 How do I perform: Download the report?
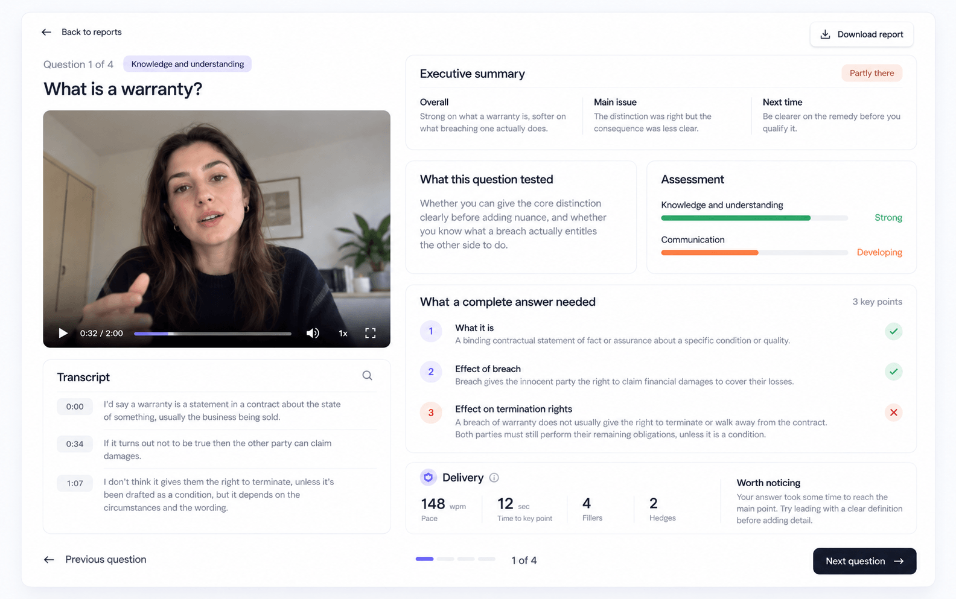click(861, 34)
